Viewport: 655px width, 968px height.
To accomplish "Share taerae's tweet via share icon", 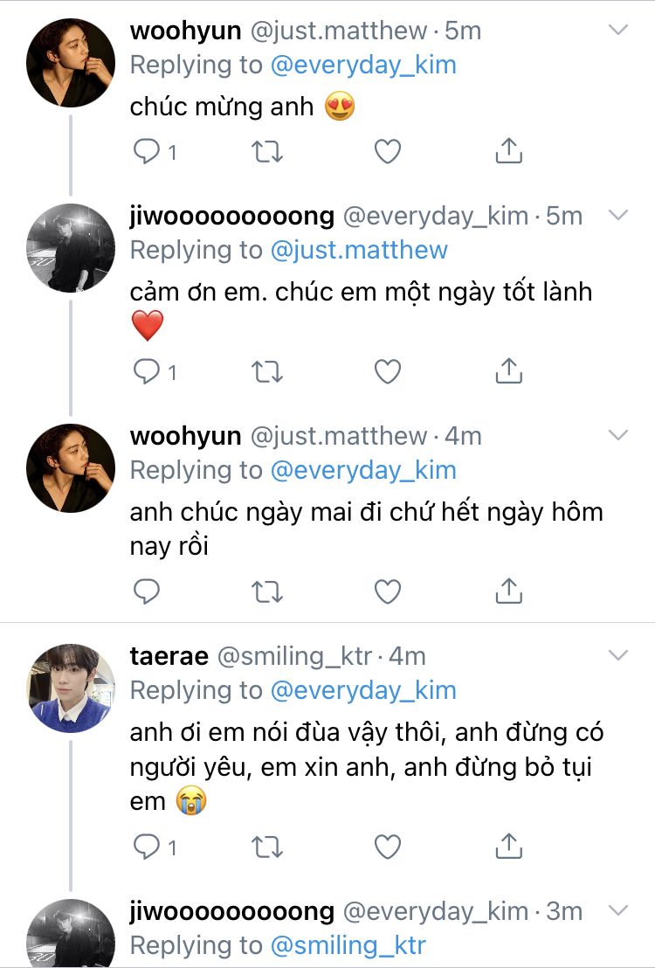I will point(508,846).
